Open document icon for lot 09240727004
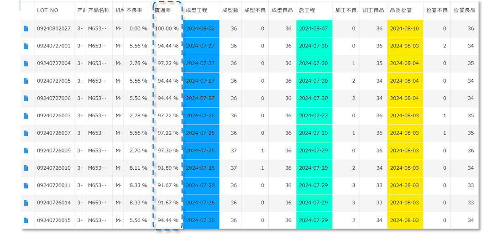The height and width of the screenshot is (235, 502). click(26, 63)
